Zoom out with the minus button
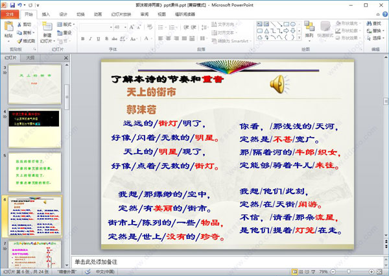Viewport: 389px width, 276px height. point(333,271)
